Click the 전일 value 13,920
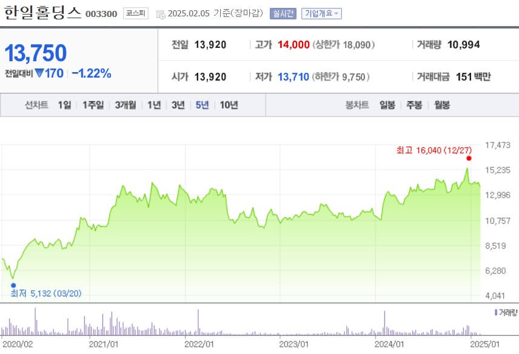 [210, 45]
